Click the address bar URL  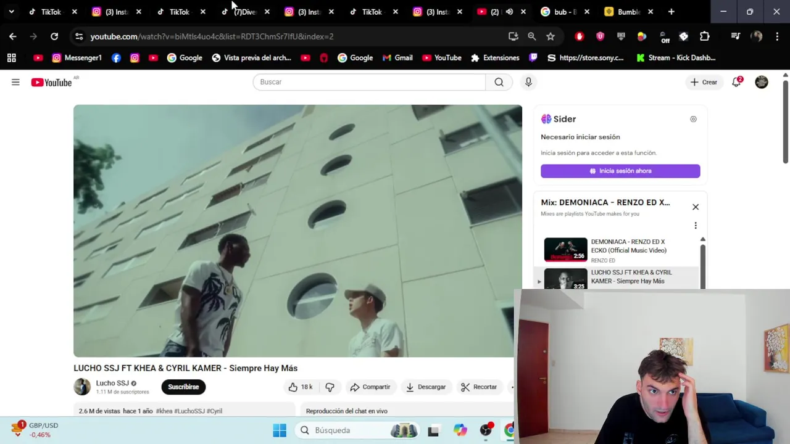[x=212, y=36]
